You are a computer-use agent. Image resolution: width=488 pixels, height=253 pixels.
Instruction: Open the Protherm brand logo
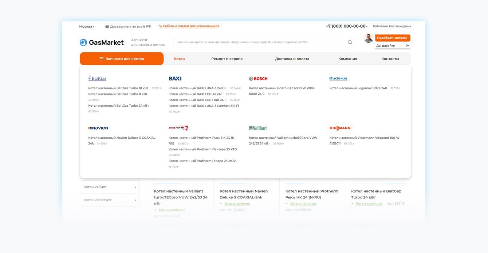coord(178,128)
